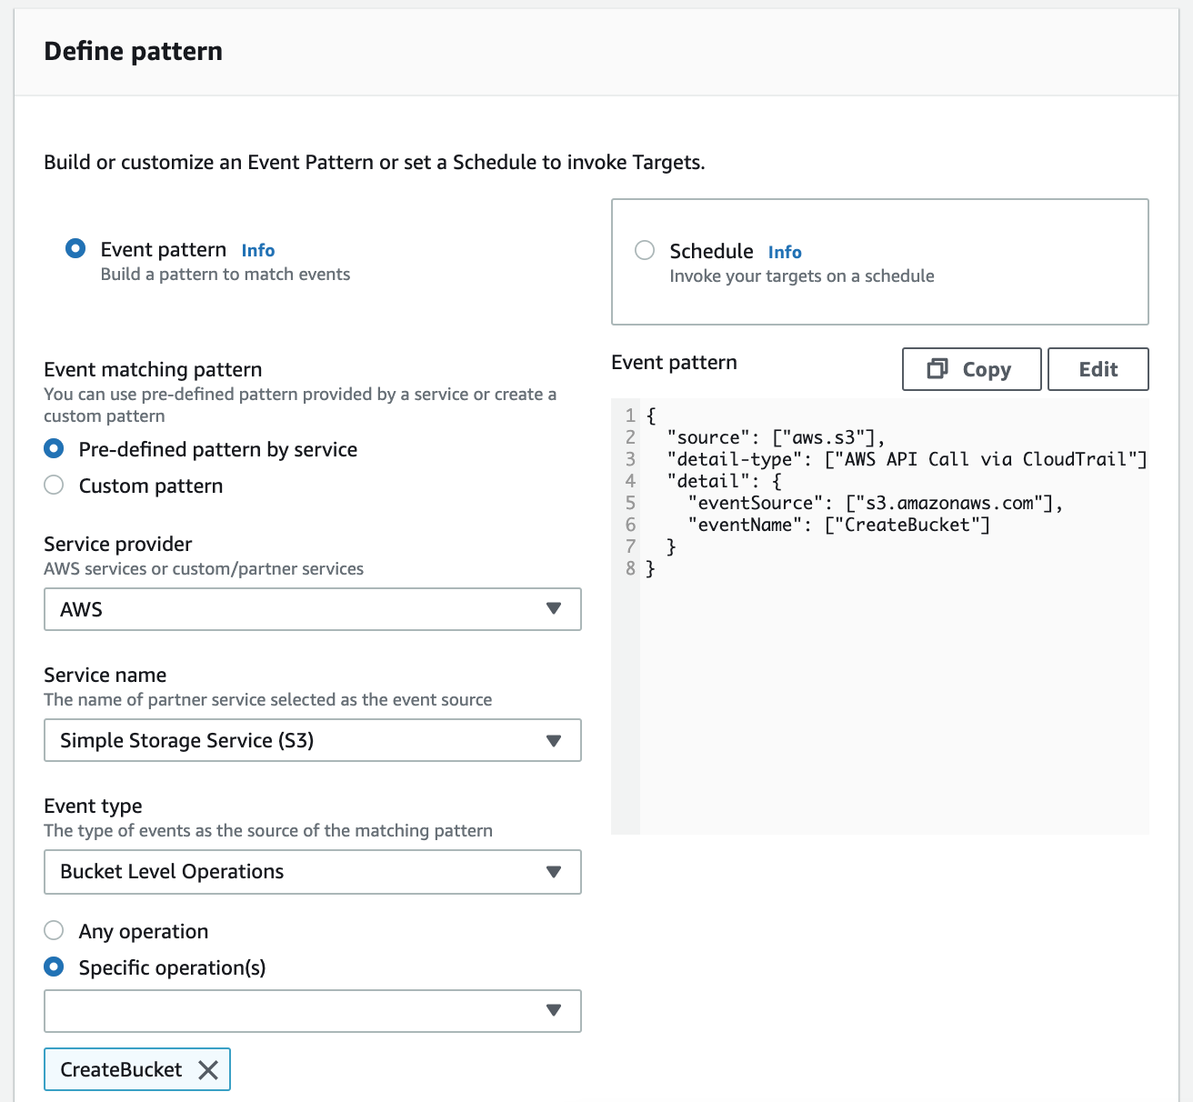1193x1102 pixels.
Task: Open the Bucket Level Operations dropdown
Action: tap(312, 871)
